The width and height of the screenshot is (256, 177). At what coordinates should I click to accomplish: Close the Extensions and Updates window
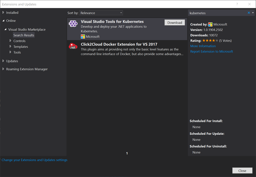[x=249, y=4]
